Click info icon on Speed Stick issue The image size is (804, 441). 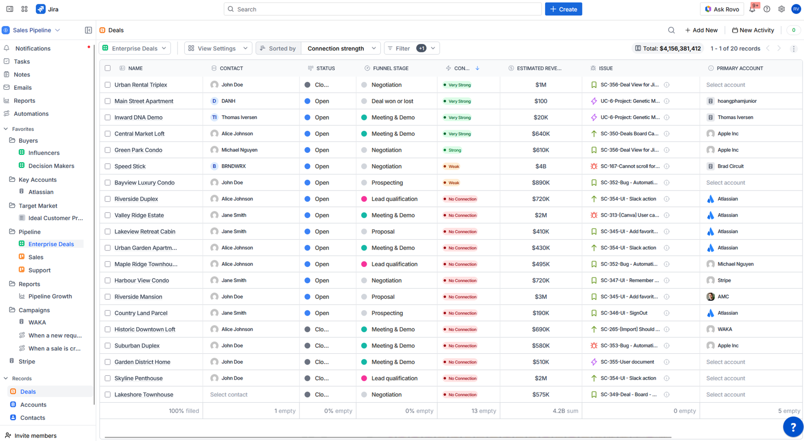coord(667,167)
